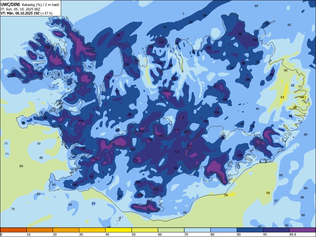This screenshot has height=237, width=316.
Task: Select the bright yellow 40–50 legend swatch
Action: [x=118, y=230]
